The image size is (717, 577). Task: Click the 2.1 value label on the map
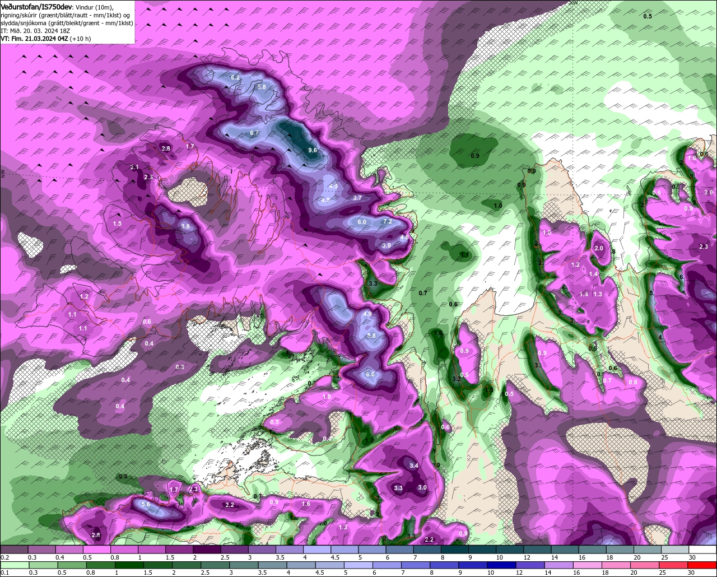134,167
